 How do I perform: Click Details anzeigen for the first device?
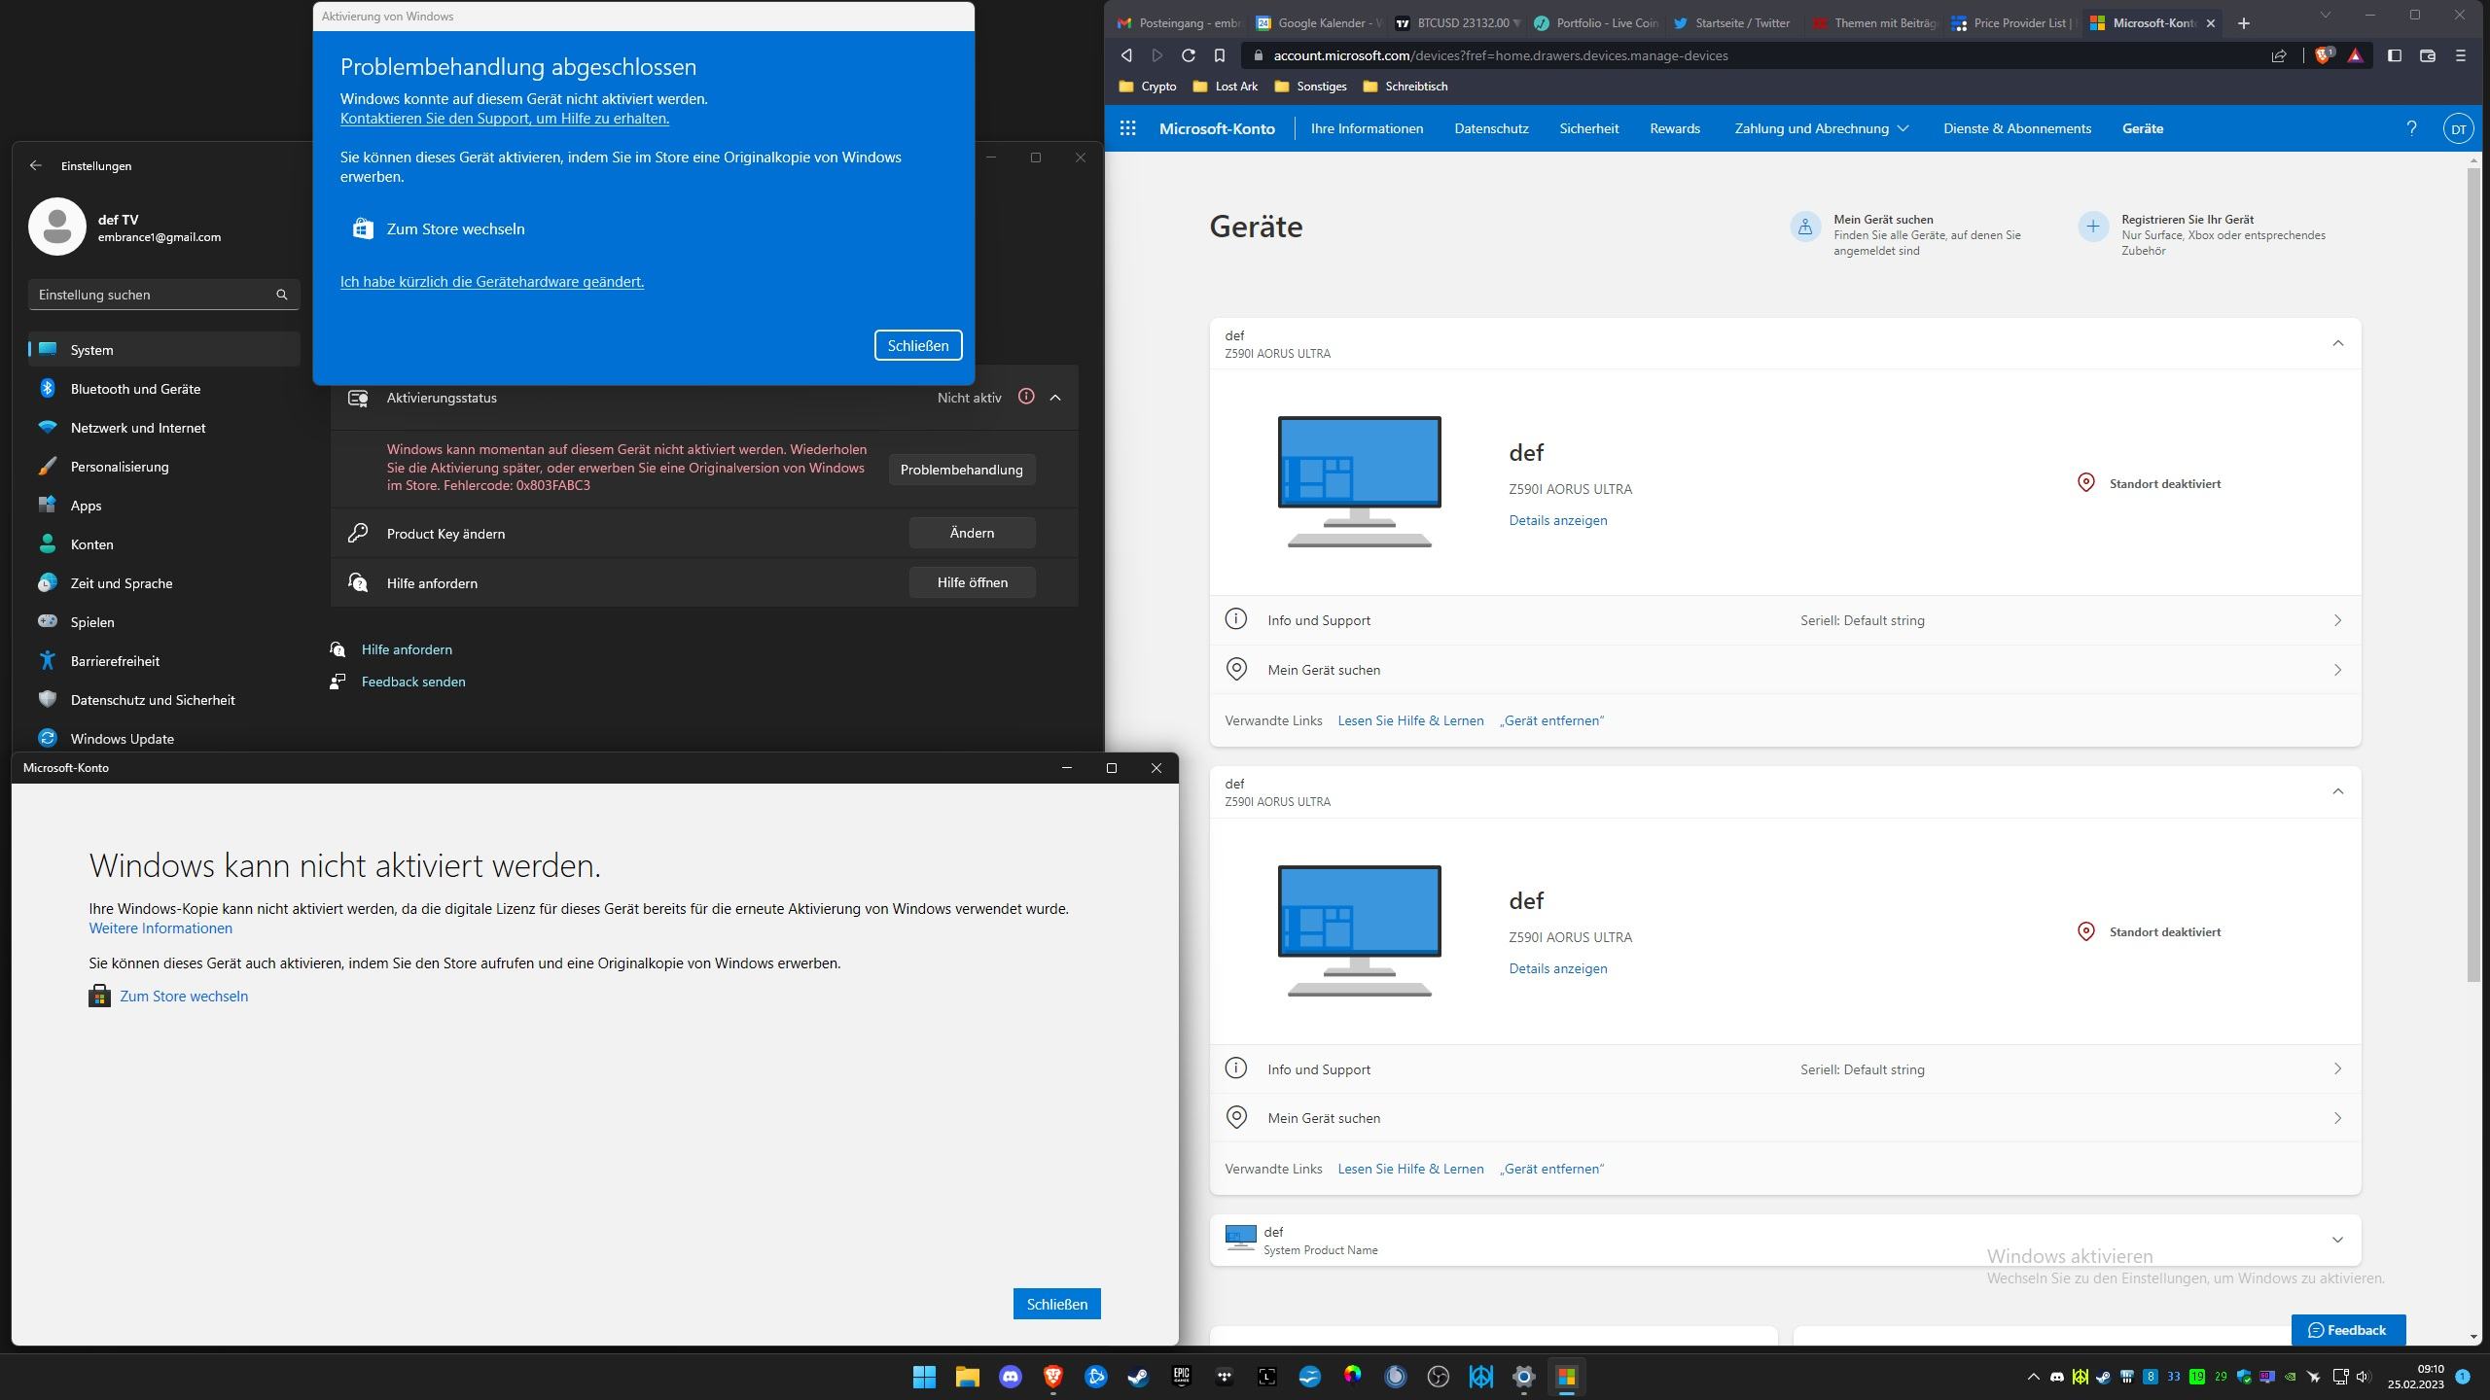pos(1557,520)
